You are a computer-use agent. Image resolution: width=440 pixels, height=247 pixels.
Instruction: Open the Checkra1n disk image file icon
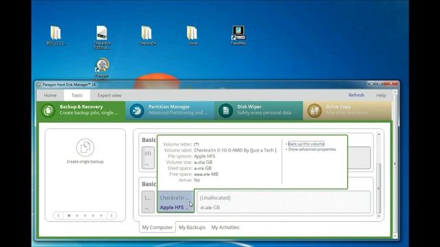(x=102, y=37)
